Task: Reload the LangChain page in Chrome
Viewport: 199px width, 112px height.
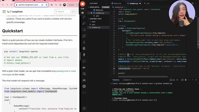Action: (11, 5)
